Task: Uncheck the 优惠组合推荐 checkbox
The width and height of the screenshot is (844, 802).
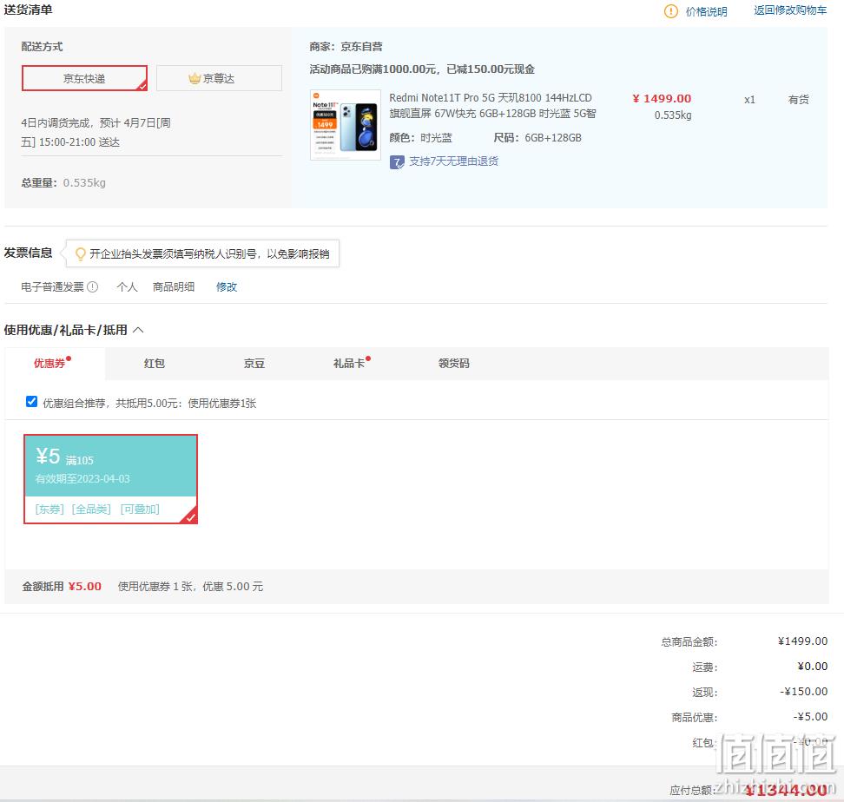Action: click(x=32, y=402)
